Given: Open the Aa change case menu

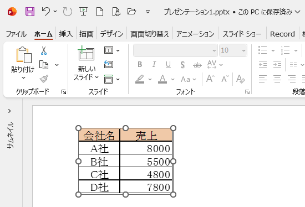Looking at the screenshot, I should click(x=189, y=79).
